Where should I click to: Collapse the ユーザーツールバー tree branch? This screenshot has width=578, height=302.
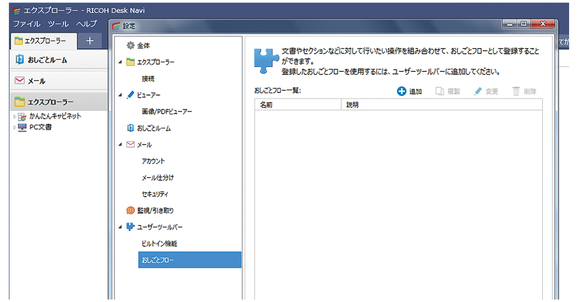point(120,226)
